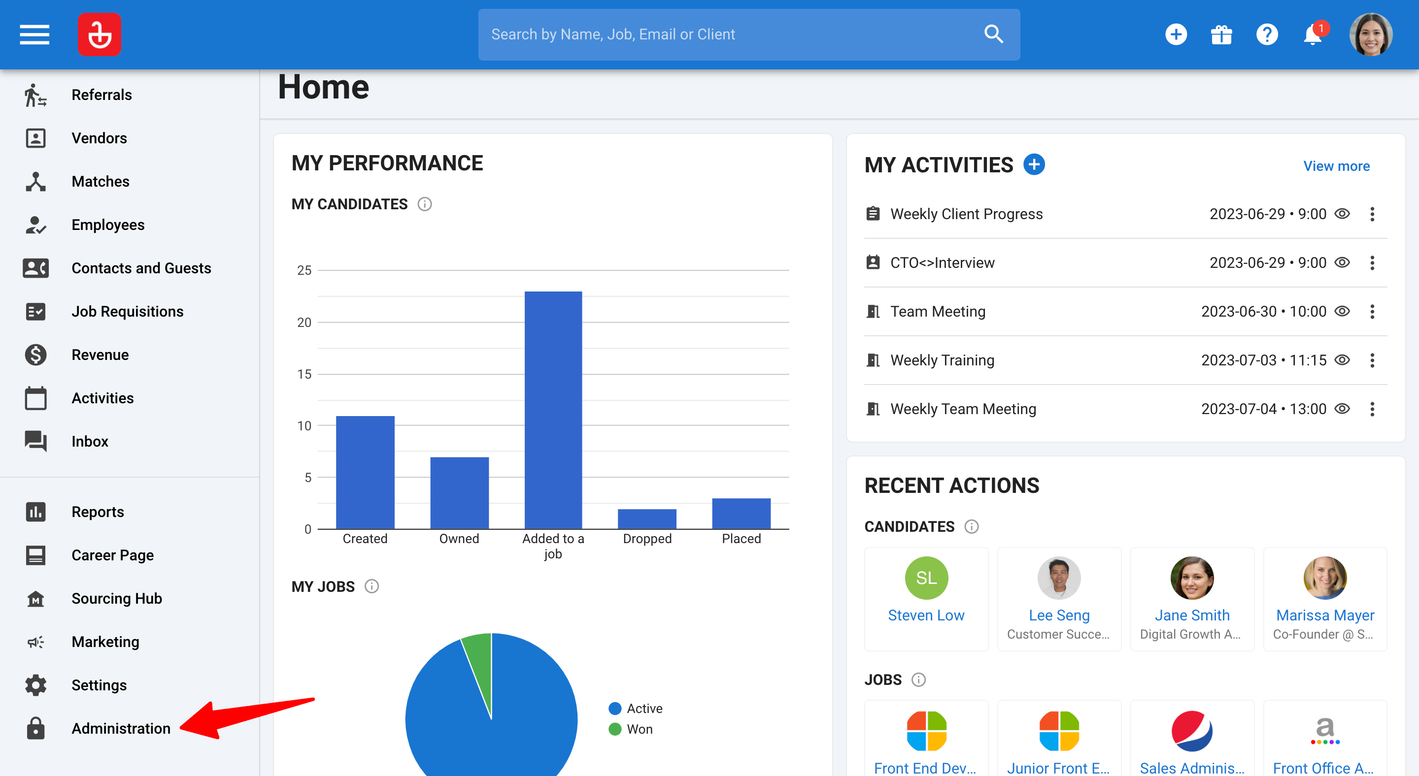1419x776 pixels.
Task: Click the Referrals sidebar icon
Action: (x=35, y=95)
